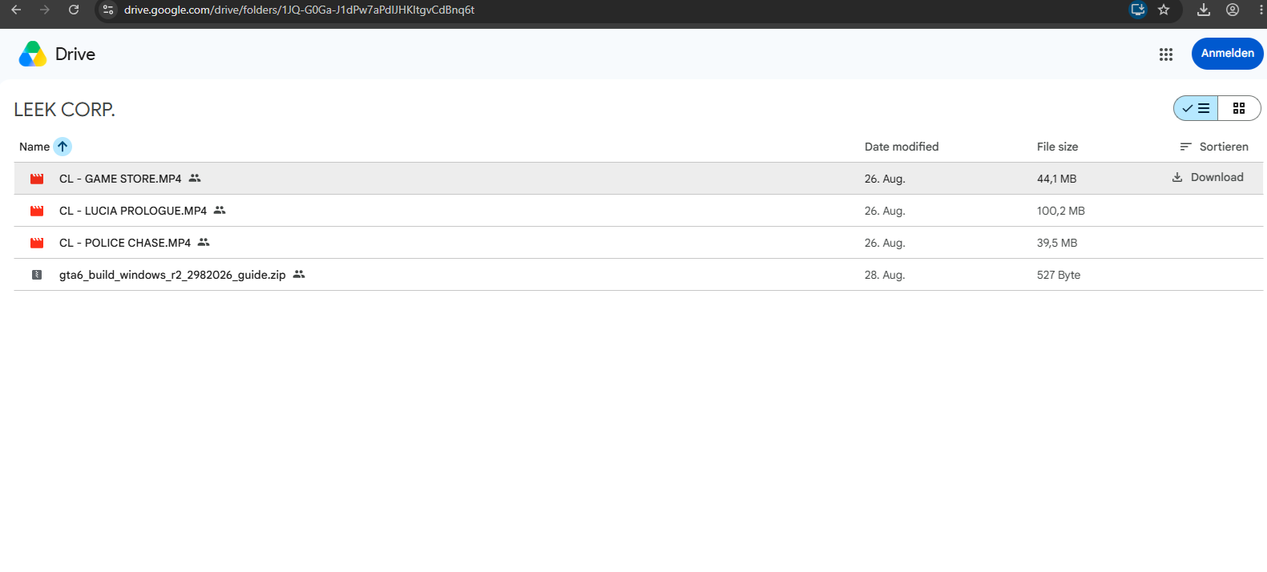
Task: Click the Google Drive logo
Action: point(33,54)
